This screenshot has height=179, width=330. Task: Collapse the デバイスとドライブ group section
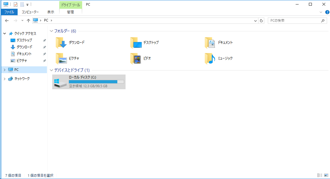tap(51, 70)
